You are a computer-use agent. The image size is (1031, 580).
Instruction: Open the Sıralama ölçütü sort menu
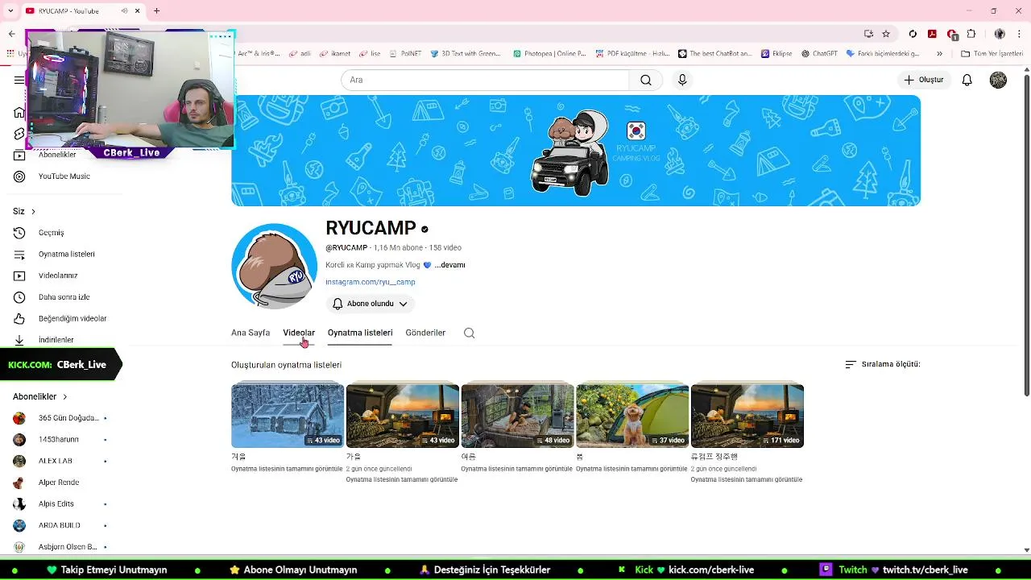point(882,364)
